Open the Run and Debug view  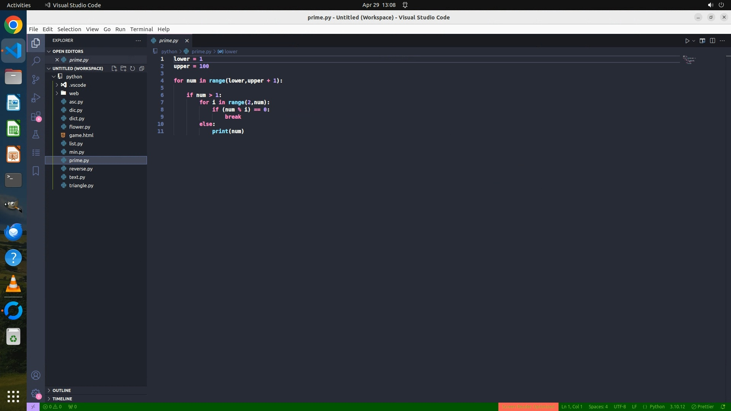pyautogui.click(x=36, y=98)
